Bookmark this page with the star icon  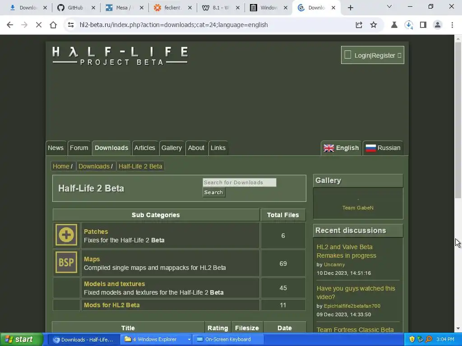374,25
